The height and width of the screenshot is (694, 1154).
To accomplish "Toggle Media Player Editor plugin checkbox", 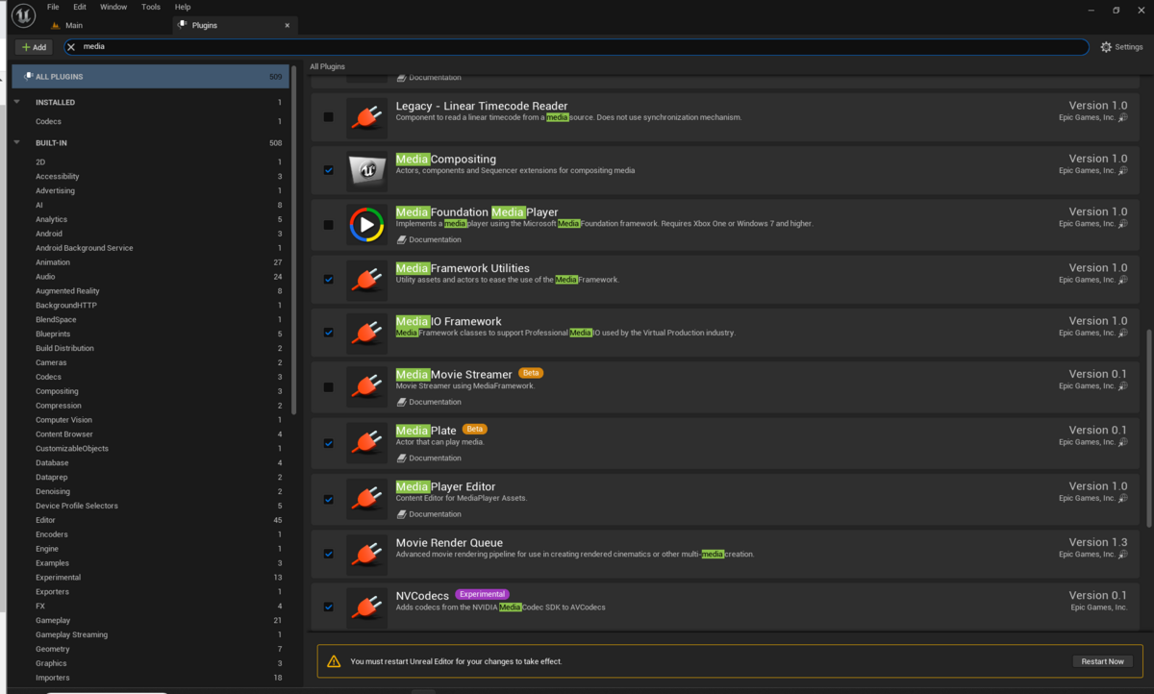I will click(329, 499).
